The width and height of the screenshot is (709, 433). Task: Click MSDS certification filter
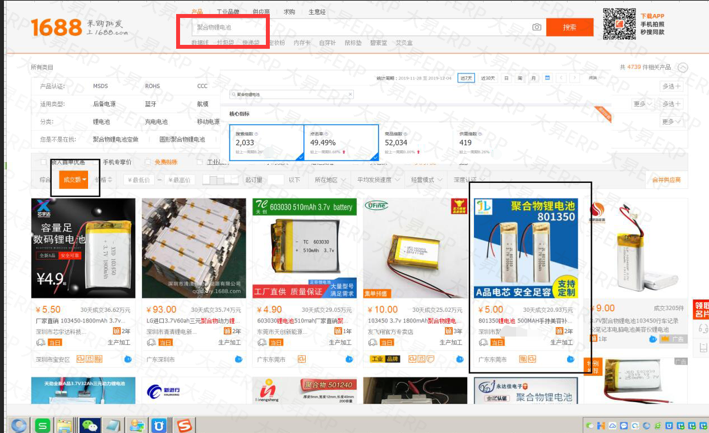(100, 86)
